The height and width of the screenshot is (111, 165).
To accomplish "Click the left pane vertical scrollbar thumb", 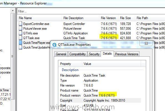I will pyautogui.click(x=13, y=56).
